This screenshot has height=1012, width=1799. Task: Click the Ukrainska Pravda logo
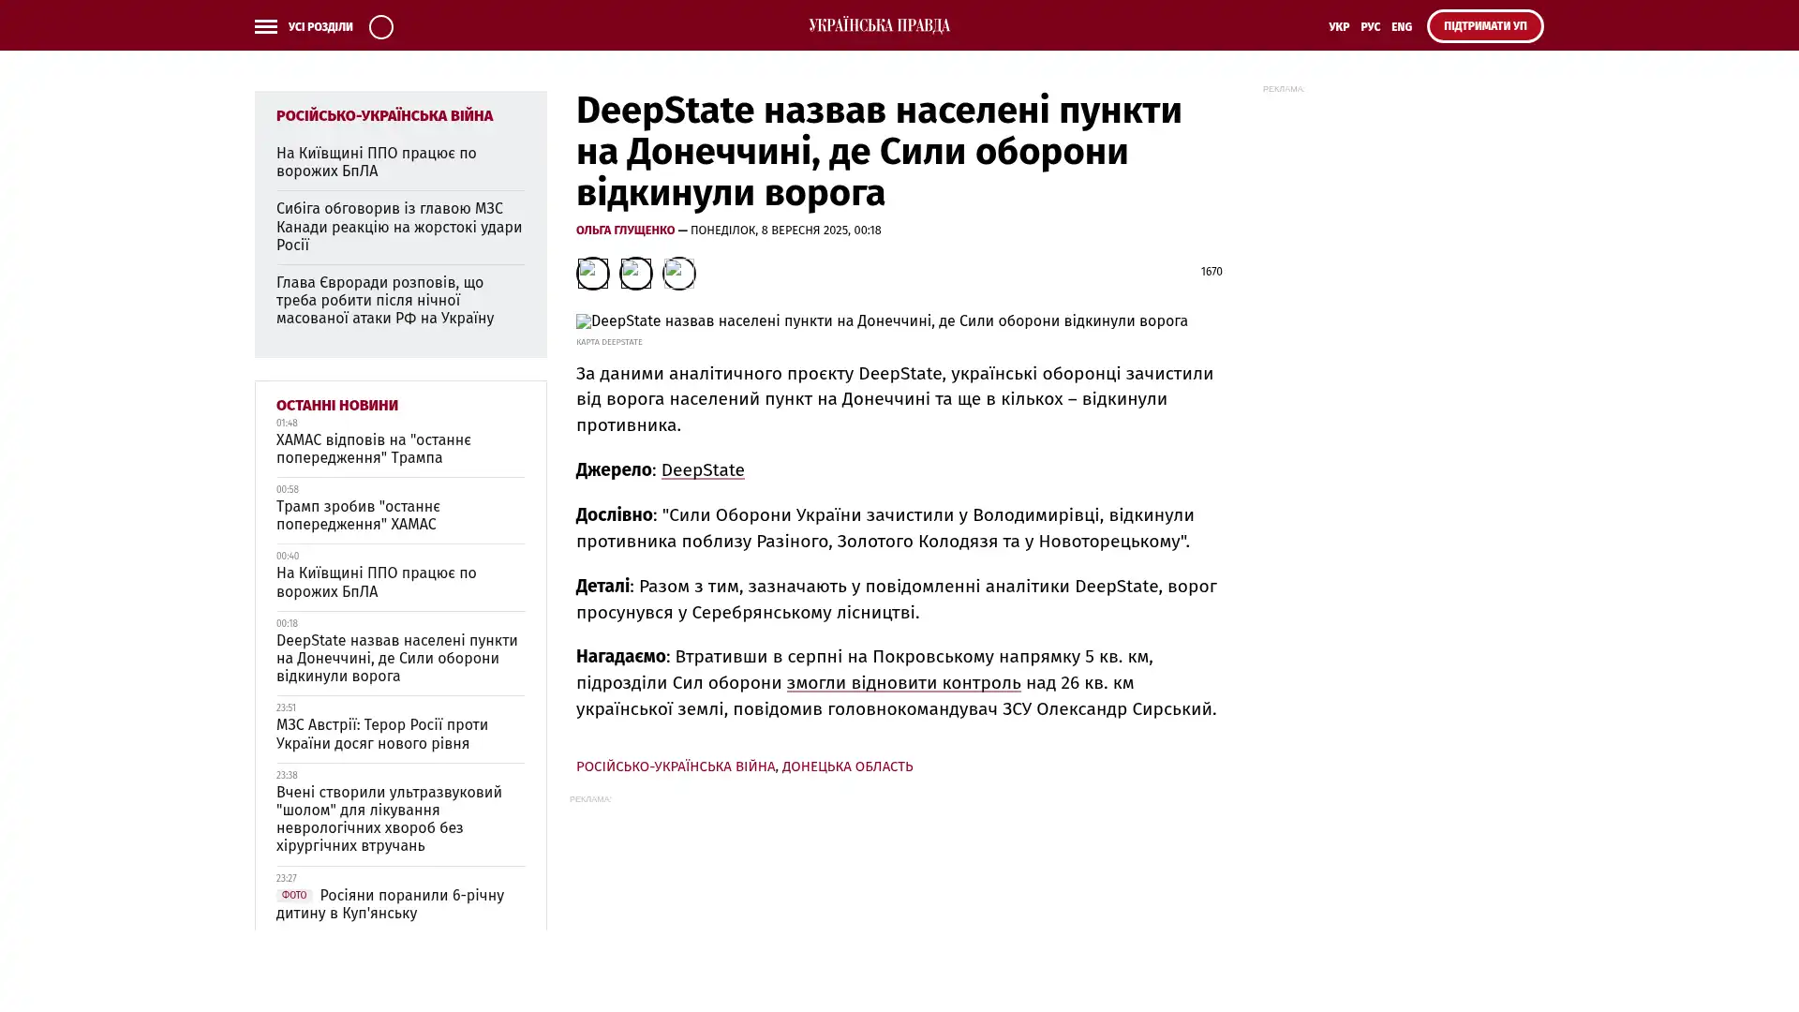(879, 26)
